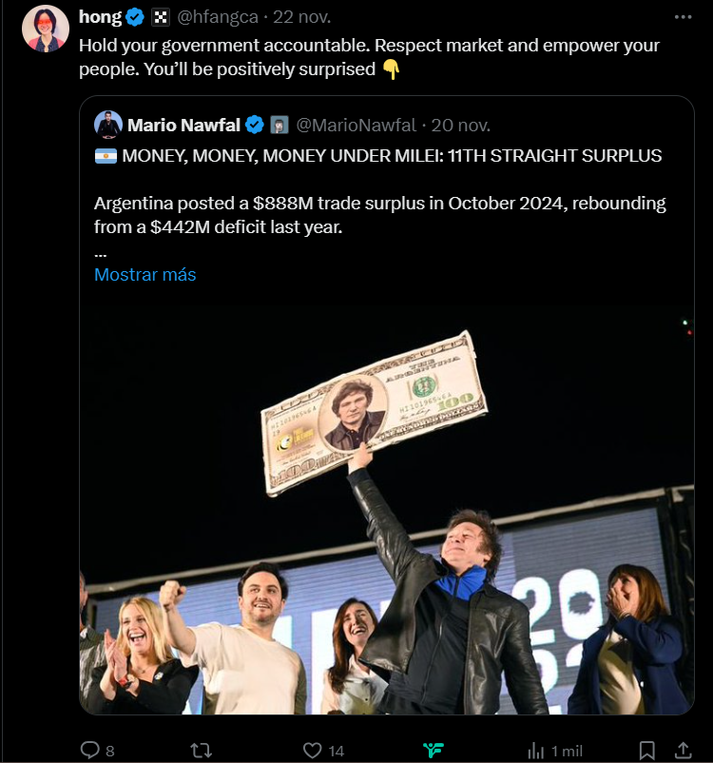Viewport: 713px width, 763px height.
Task: Click the reply icon with 8 replies
Action: pos(91,751)
